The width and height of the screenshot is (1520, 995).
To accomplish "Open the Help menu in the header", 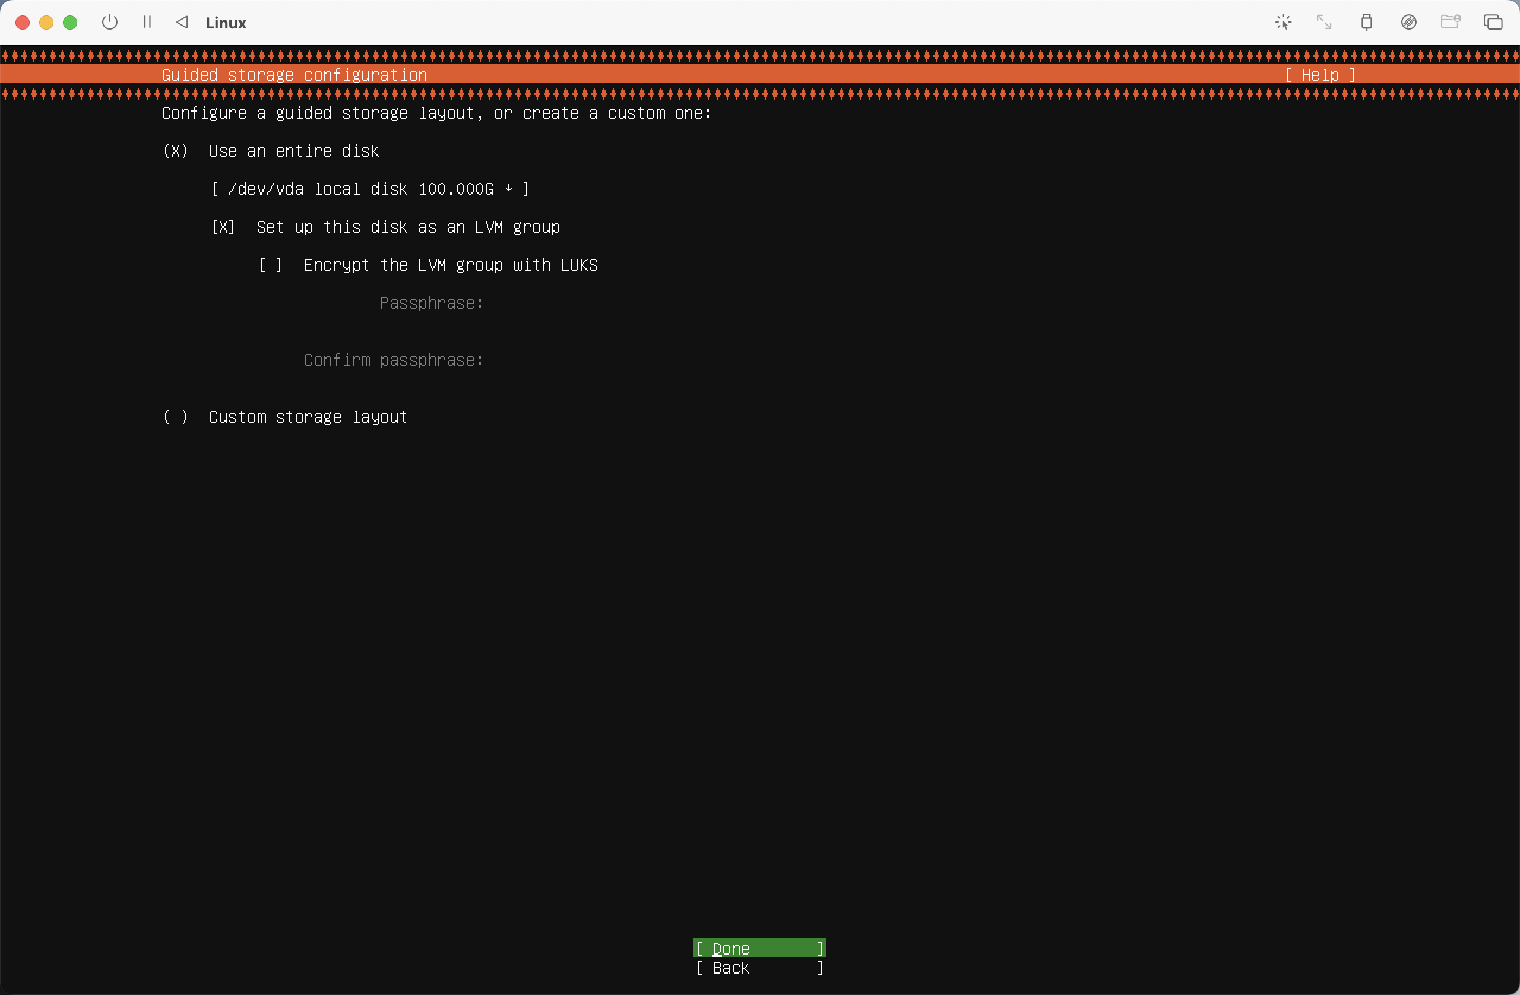I will click(x=1319, y=75).
